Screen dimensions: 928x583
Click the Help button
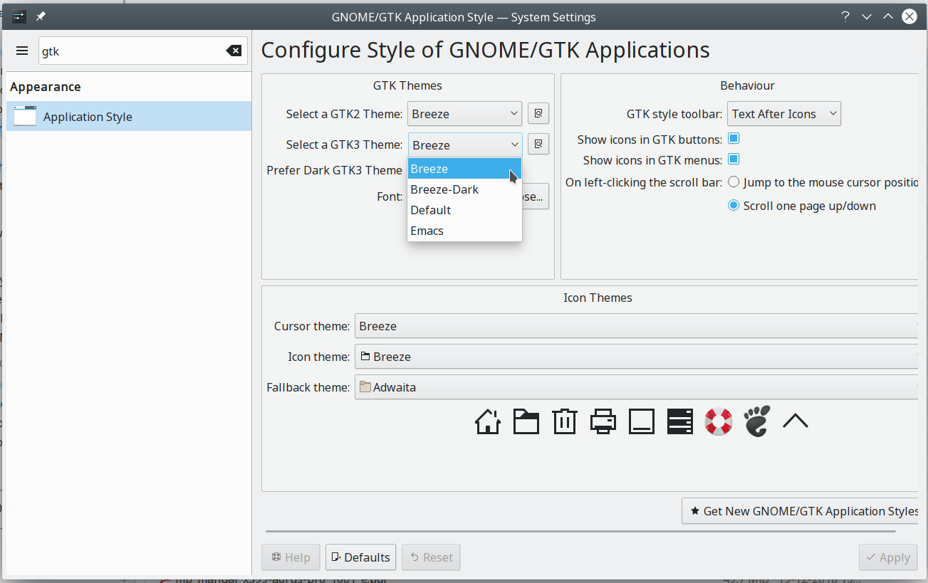tap(291, 557)
